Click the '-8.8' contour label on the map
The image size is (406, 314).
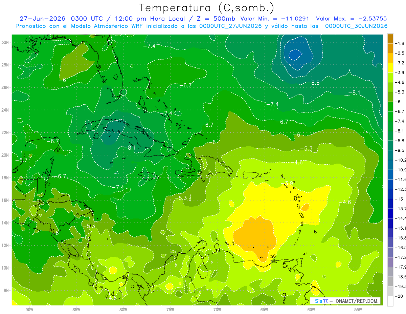[314, 83]
